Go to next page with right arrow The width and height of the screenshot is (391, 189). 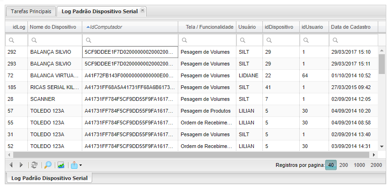tap(21, 165)
